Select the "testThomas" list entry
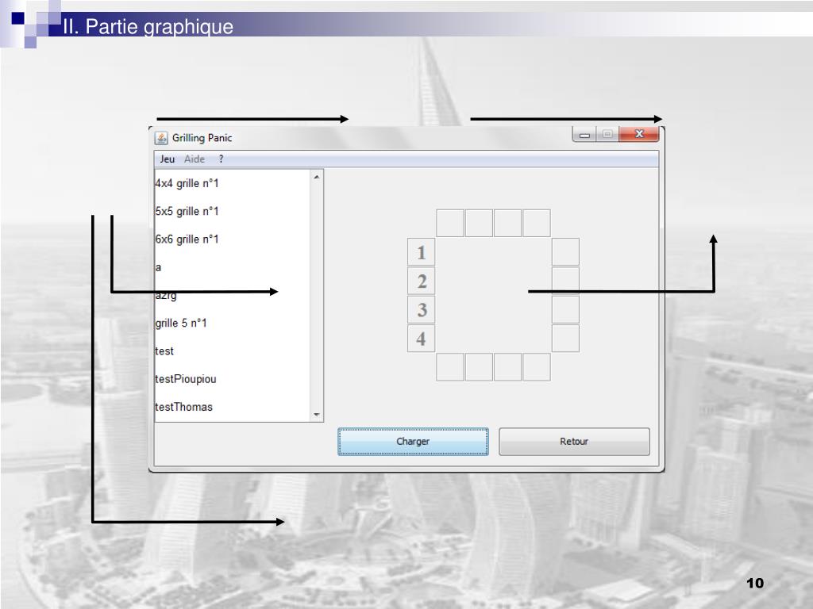The width and height of the screenshot is (813, 609). pos(233,407)
